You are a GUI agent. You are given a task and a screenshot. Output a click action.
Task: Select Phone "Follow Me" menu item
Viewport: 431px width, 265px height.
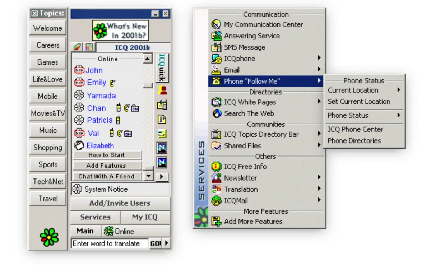click(x=266, y=81)
